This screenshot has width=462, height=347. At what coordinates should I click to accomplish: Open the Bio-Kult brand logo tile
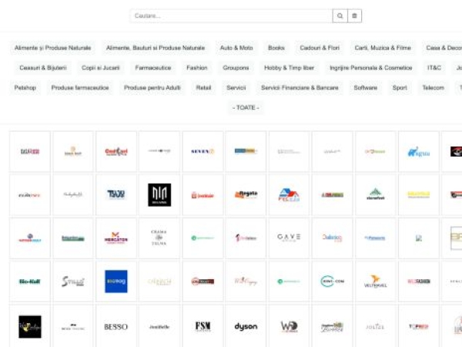pyautogui.click(x=30, y=281)
